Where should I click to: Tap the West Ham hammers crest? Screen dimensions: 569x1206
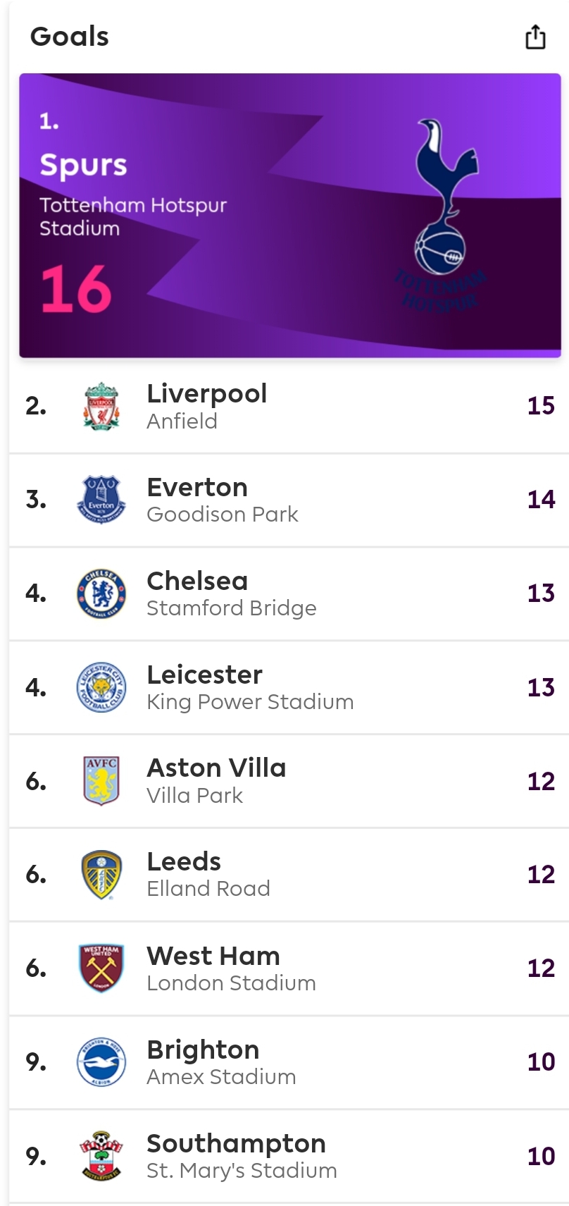point(101,968)
